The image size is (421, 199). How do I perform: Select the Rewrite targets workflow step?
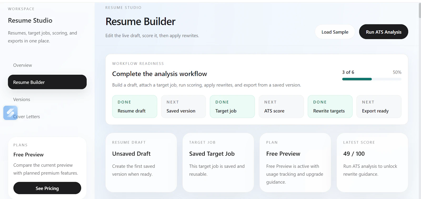(330, 107)
